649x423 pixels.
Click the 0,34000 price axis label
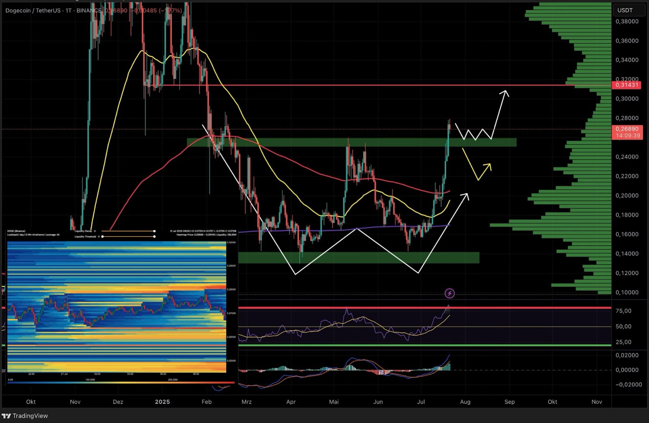coord(627,60)
